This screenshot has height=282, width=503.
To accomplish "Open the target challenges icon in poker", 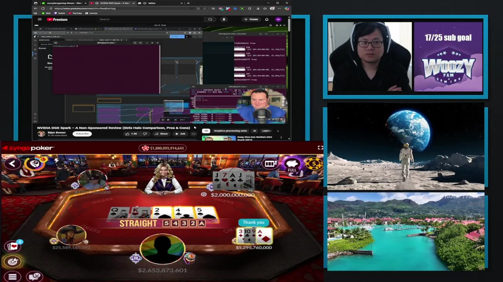I will [x=13, y=261].
